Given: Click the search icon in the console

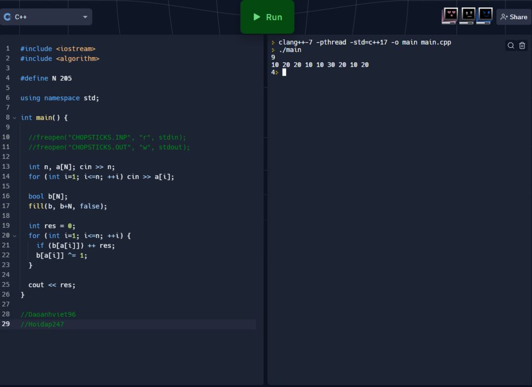Looking at the screenshot, I should coord(511,46).
